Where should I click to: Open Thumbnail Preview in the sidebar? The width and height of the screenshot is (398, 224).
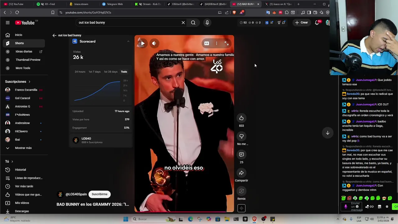pos(24,60)
